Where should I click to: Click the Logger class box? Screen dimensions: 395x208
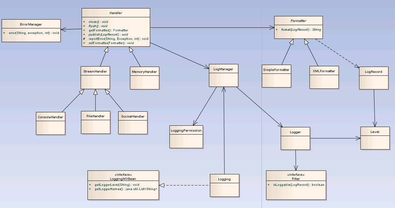pos(295,138)
